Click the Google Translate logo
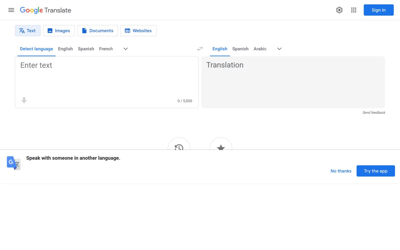The width and height of the screenshot is (400, 250). [45, 10]
